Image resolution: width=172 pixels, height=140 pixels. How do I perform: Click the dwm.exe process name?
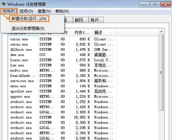click(x=17, y=55)
